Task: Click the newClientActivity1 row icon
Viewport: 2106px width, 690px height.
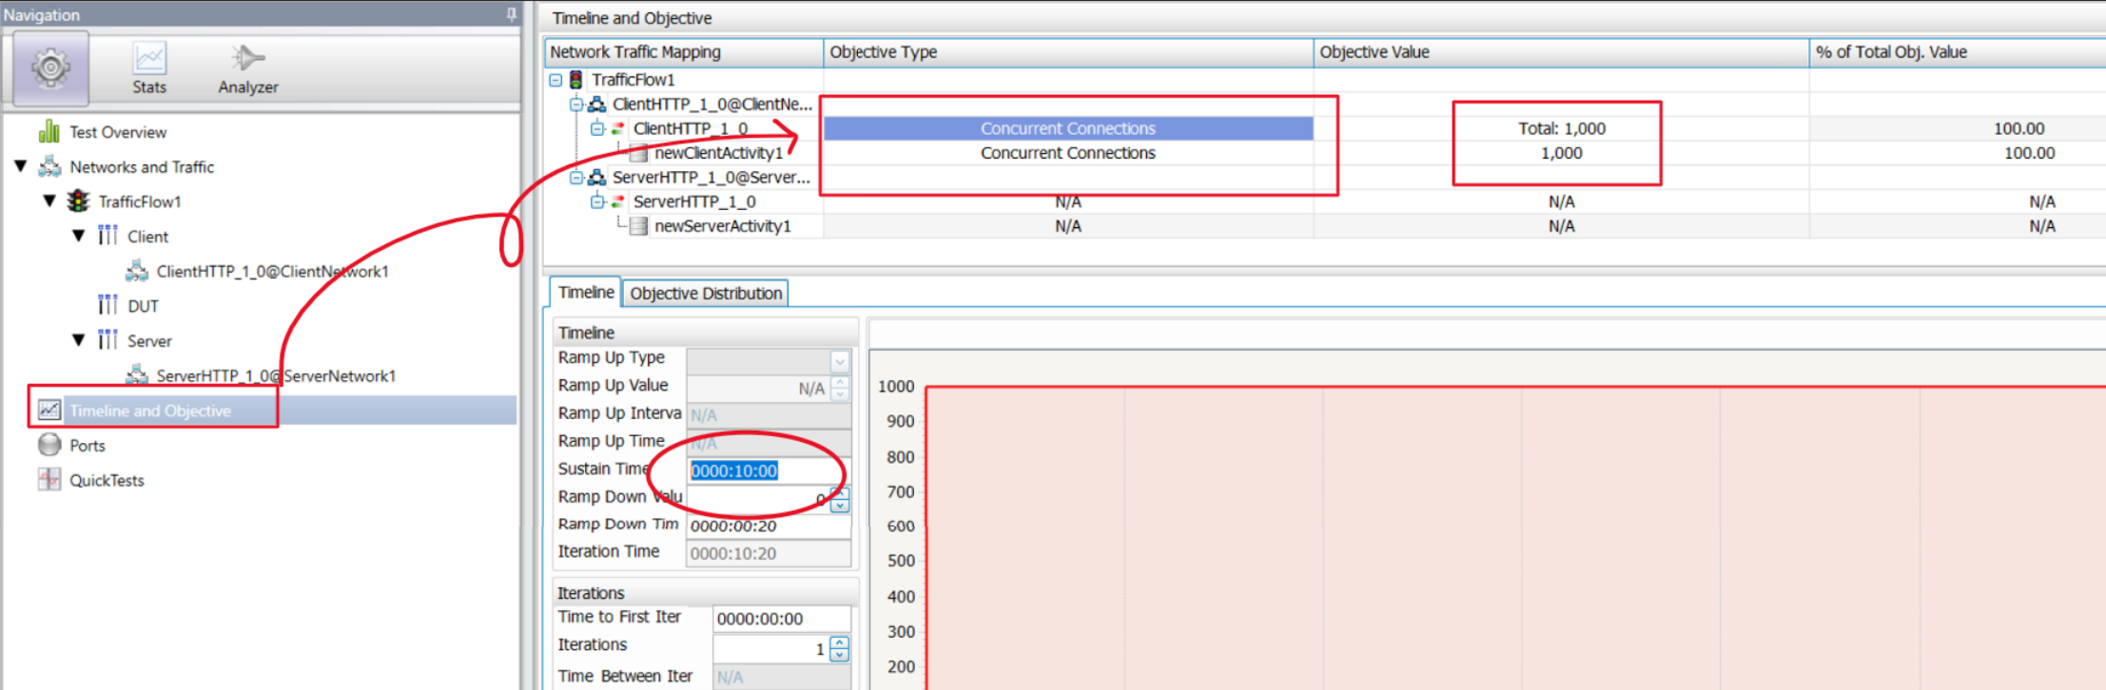Action: [638, 153]
